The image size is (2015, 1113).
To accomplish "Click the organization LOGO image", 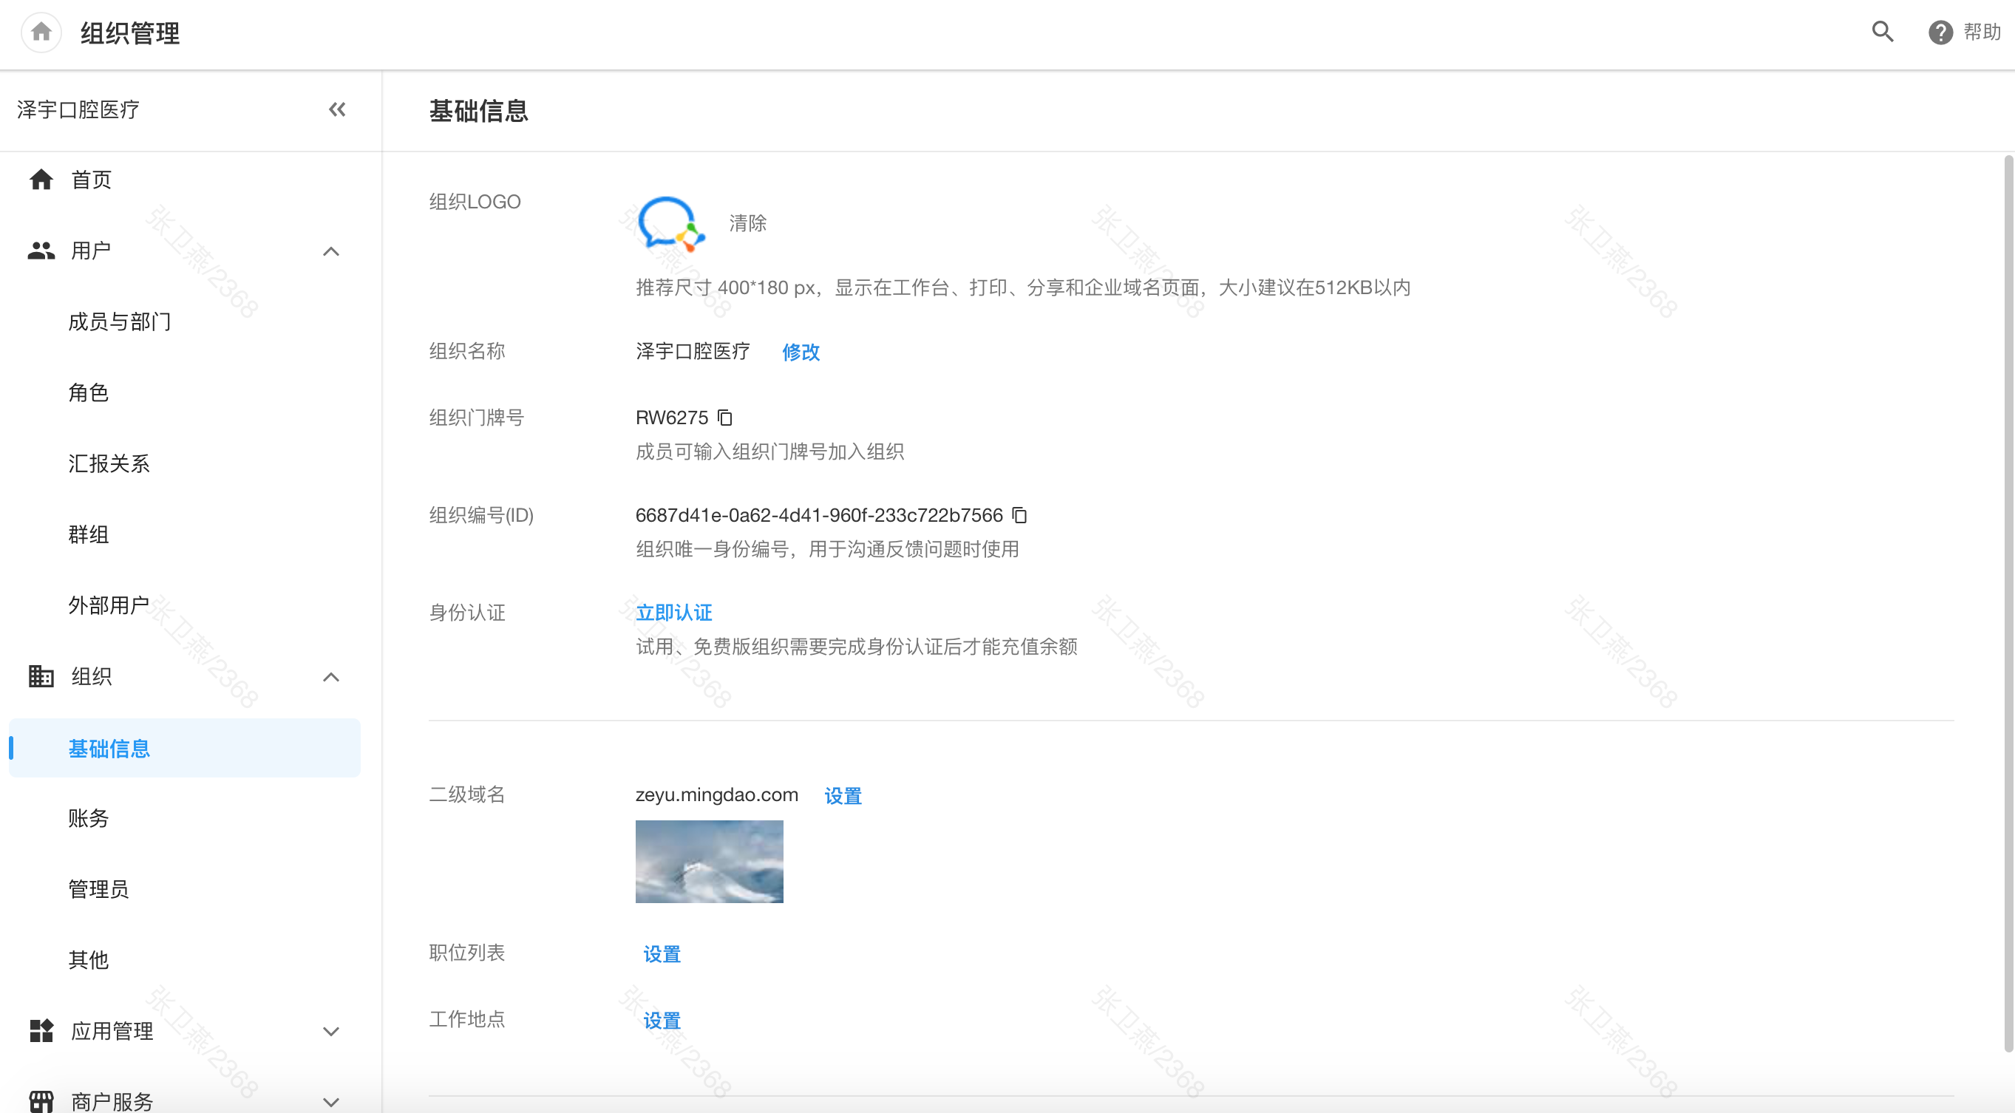I will click(671, 224).
